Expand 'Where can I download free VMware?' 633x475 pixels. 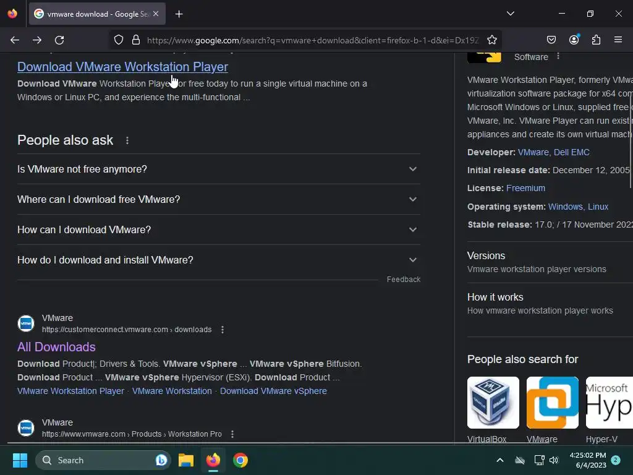click(218, 199)
